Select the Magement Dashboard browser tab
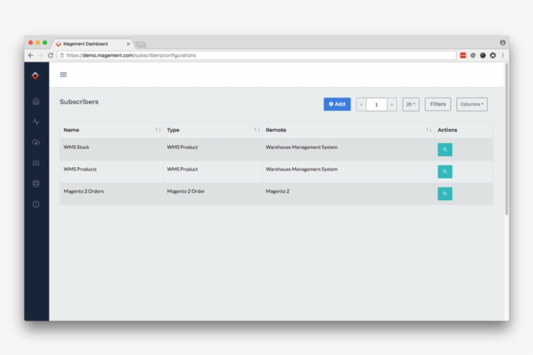Image resolution: width=533 pixels, height=355 pixels. [x=92, y=44]
